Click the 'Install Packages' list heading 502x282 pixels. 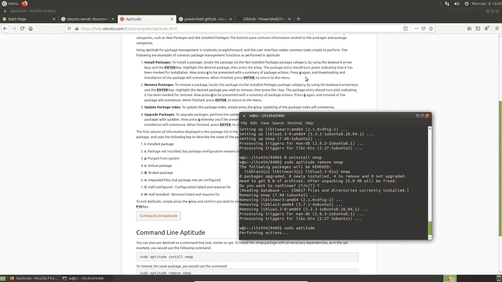157,62
